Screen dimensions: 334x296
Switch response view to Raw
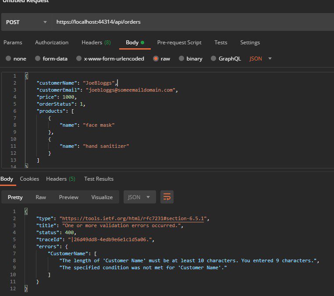coord(41,197)
